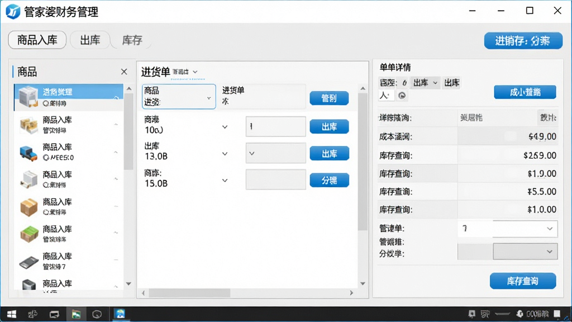Select the green crate product item
Screen dimensions: 572x322
tap(69, 234)
